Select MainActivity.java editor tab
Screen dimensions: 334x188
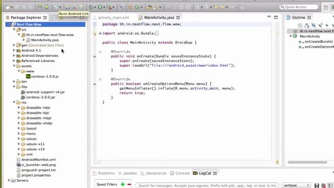click(159, 18)
